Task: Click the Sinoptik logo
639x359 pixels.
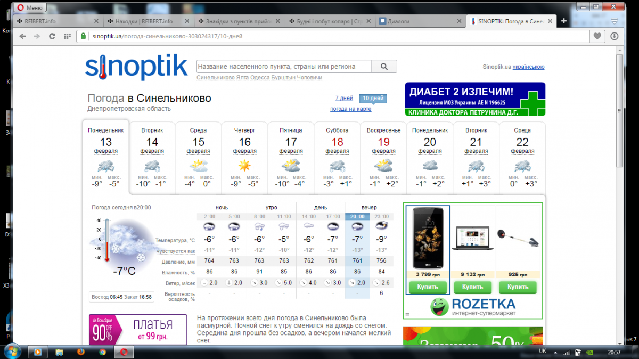Action: pyautogui.click(x=136, y=67)
